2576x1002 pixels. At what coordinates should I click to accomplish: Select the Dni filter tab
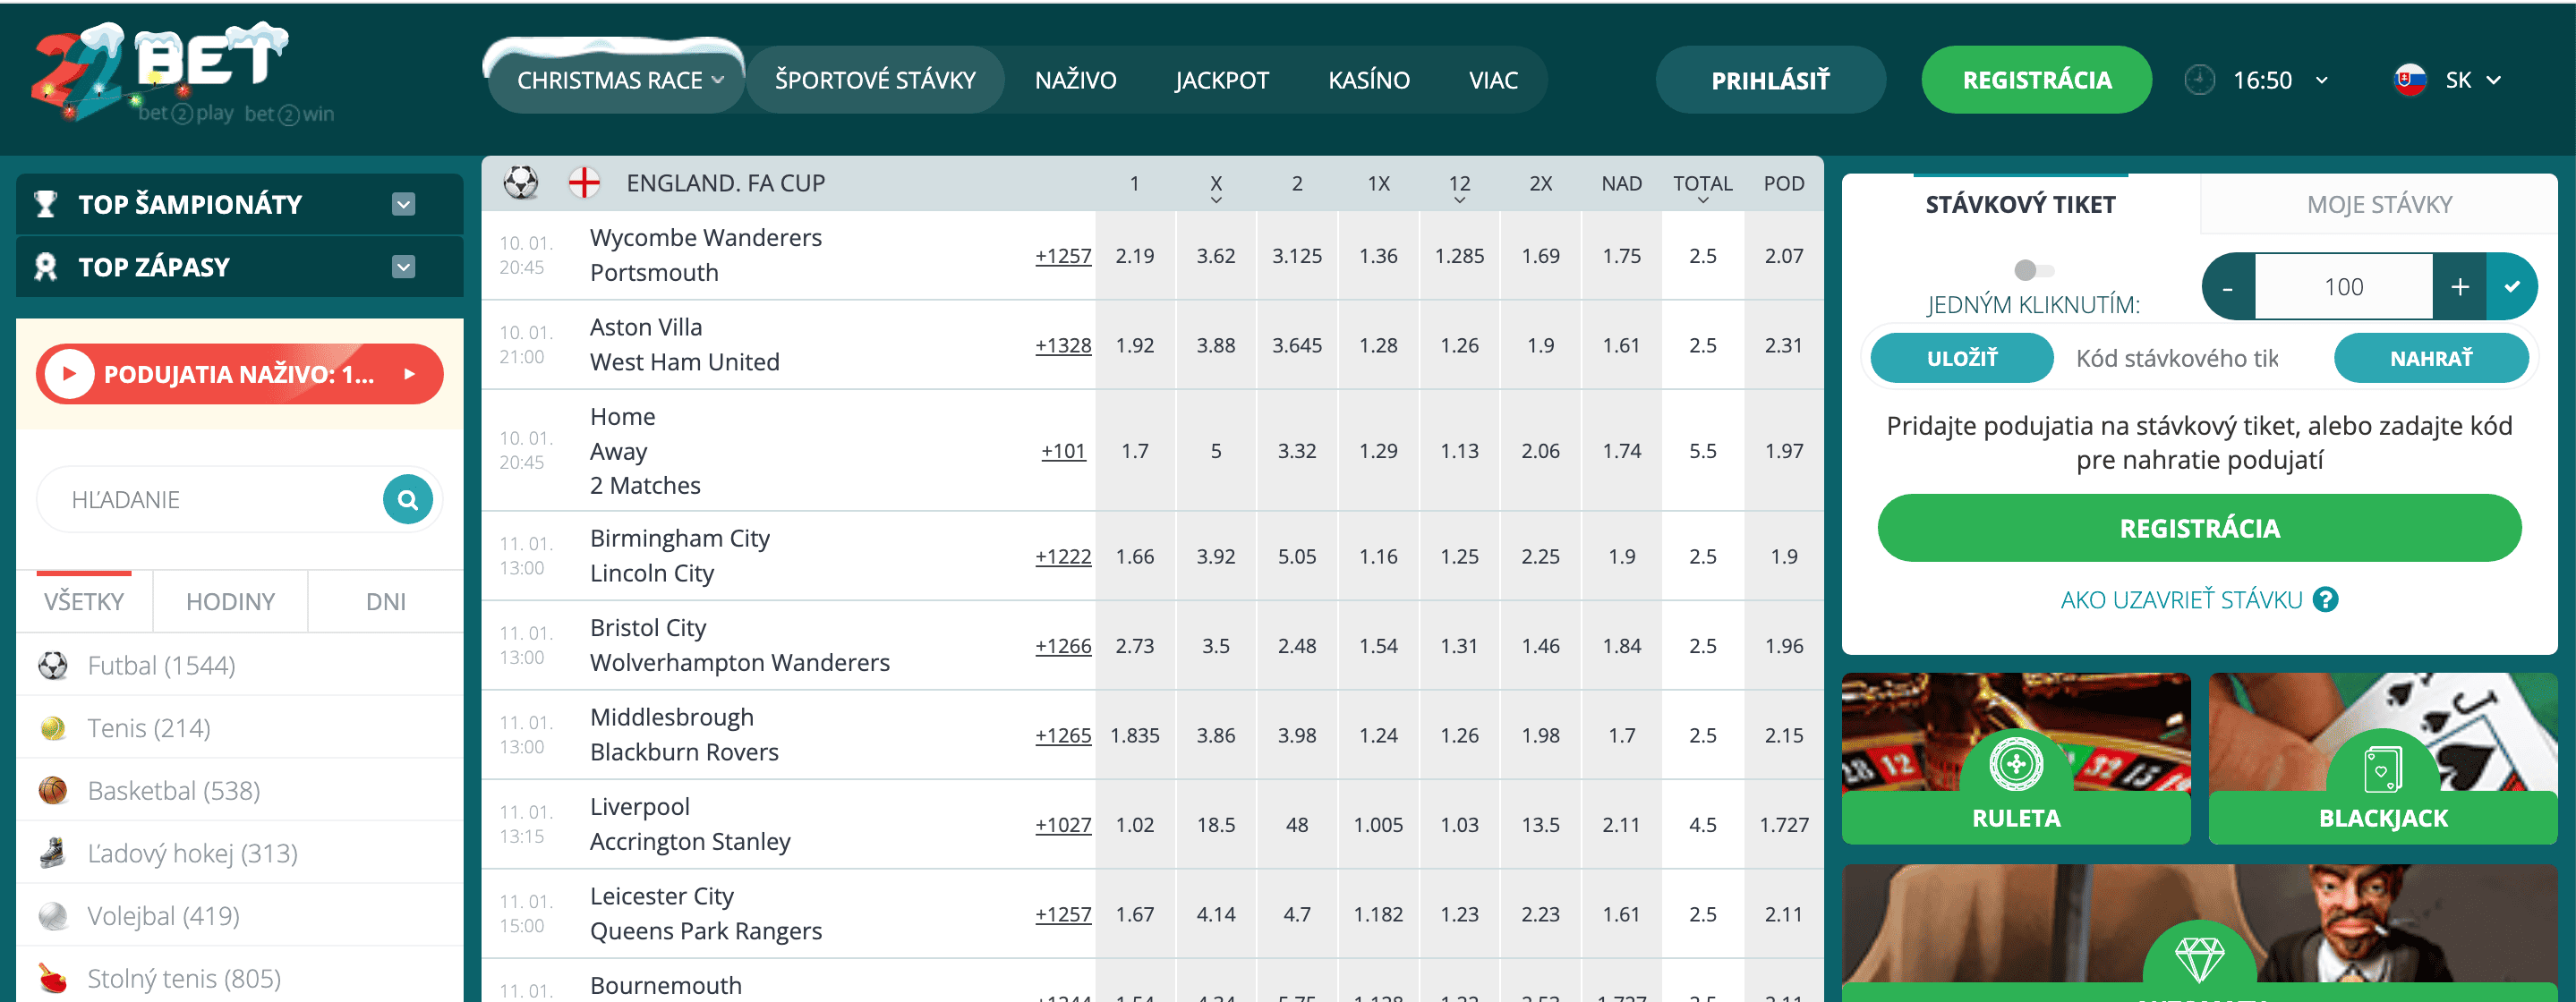pyautogui.click(x=386, y=601)
